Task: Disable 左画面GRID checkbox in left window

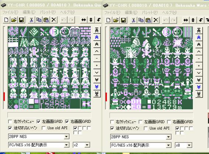Action: coord(38,121)
